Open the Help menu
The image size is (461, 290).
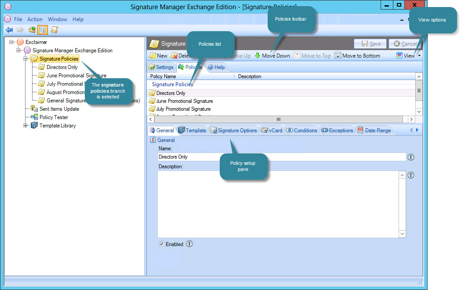pos(78,19)
